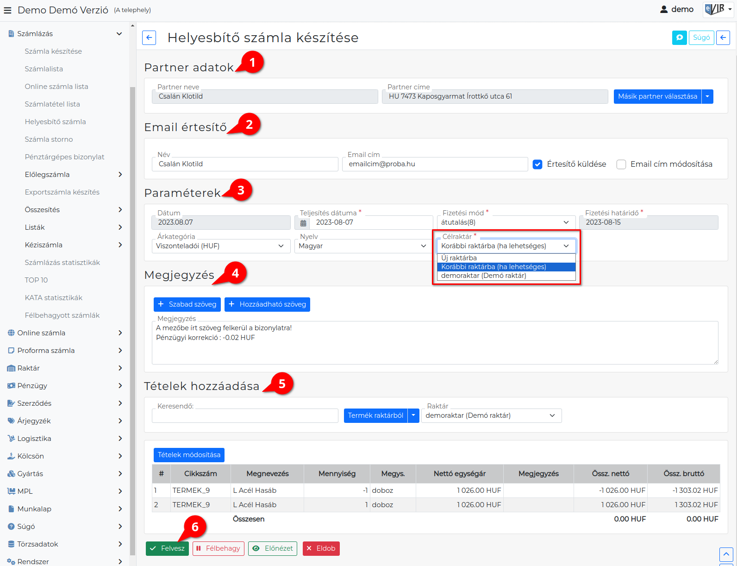
Task: Click the Gyártás cubes icon
Action: click(11, 474)
